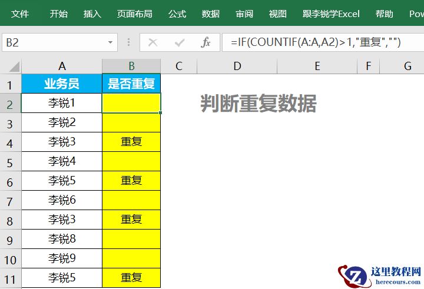
Task: Select cell containing 李锐2
Action: click(x=62, y=122)
